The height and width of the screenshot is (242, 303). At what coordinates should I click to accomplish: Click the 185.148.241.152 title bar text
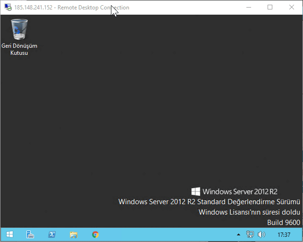point(33,8)
